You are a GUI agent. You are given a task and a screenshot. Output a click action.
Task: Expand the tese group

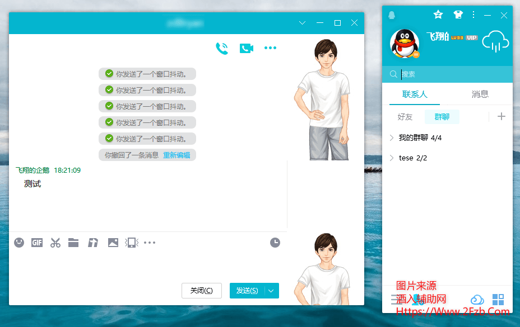pos(392,158)
